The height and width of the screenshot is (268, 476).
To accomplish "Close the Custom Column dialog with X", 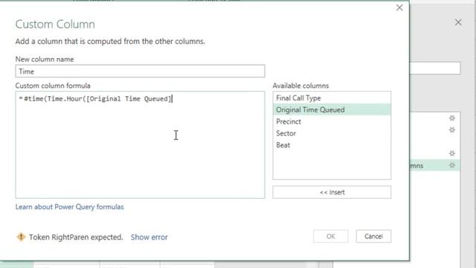I will pos(399,8).
